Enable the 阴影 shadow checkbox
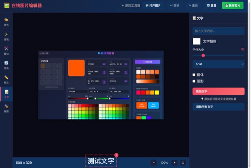 [x=194, y=81]
